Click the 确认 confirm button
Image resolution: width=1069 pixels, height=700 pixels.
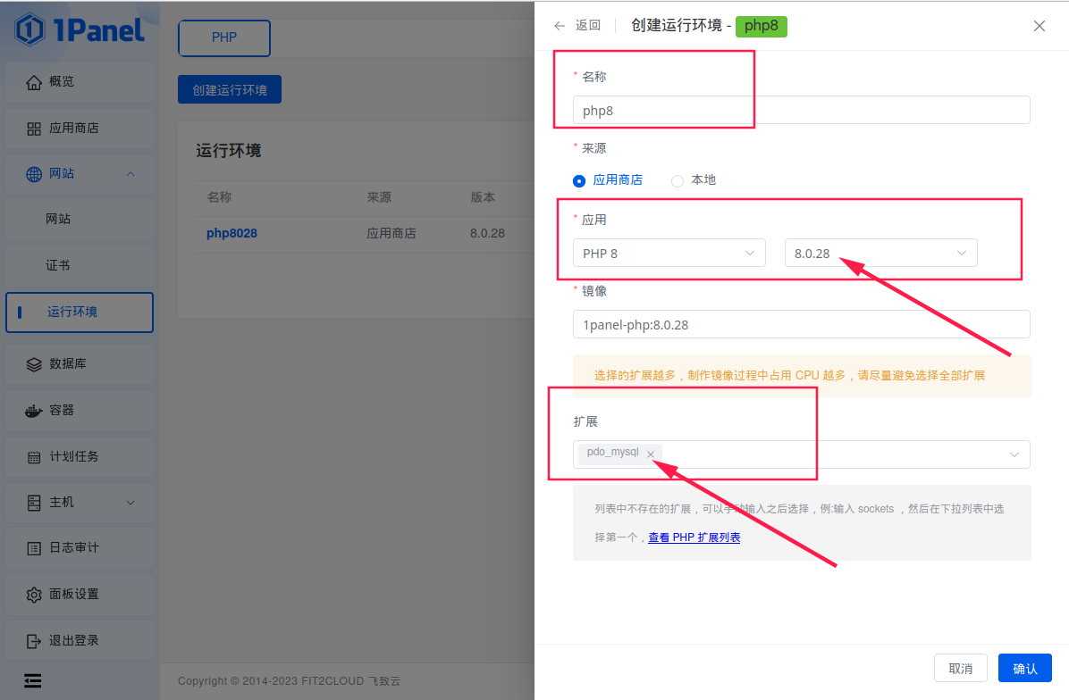(1024, 669)
